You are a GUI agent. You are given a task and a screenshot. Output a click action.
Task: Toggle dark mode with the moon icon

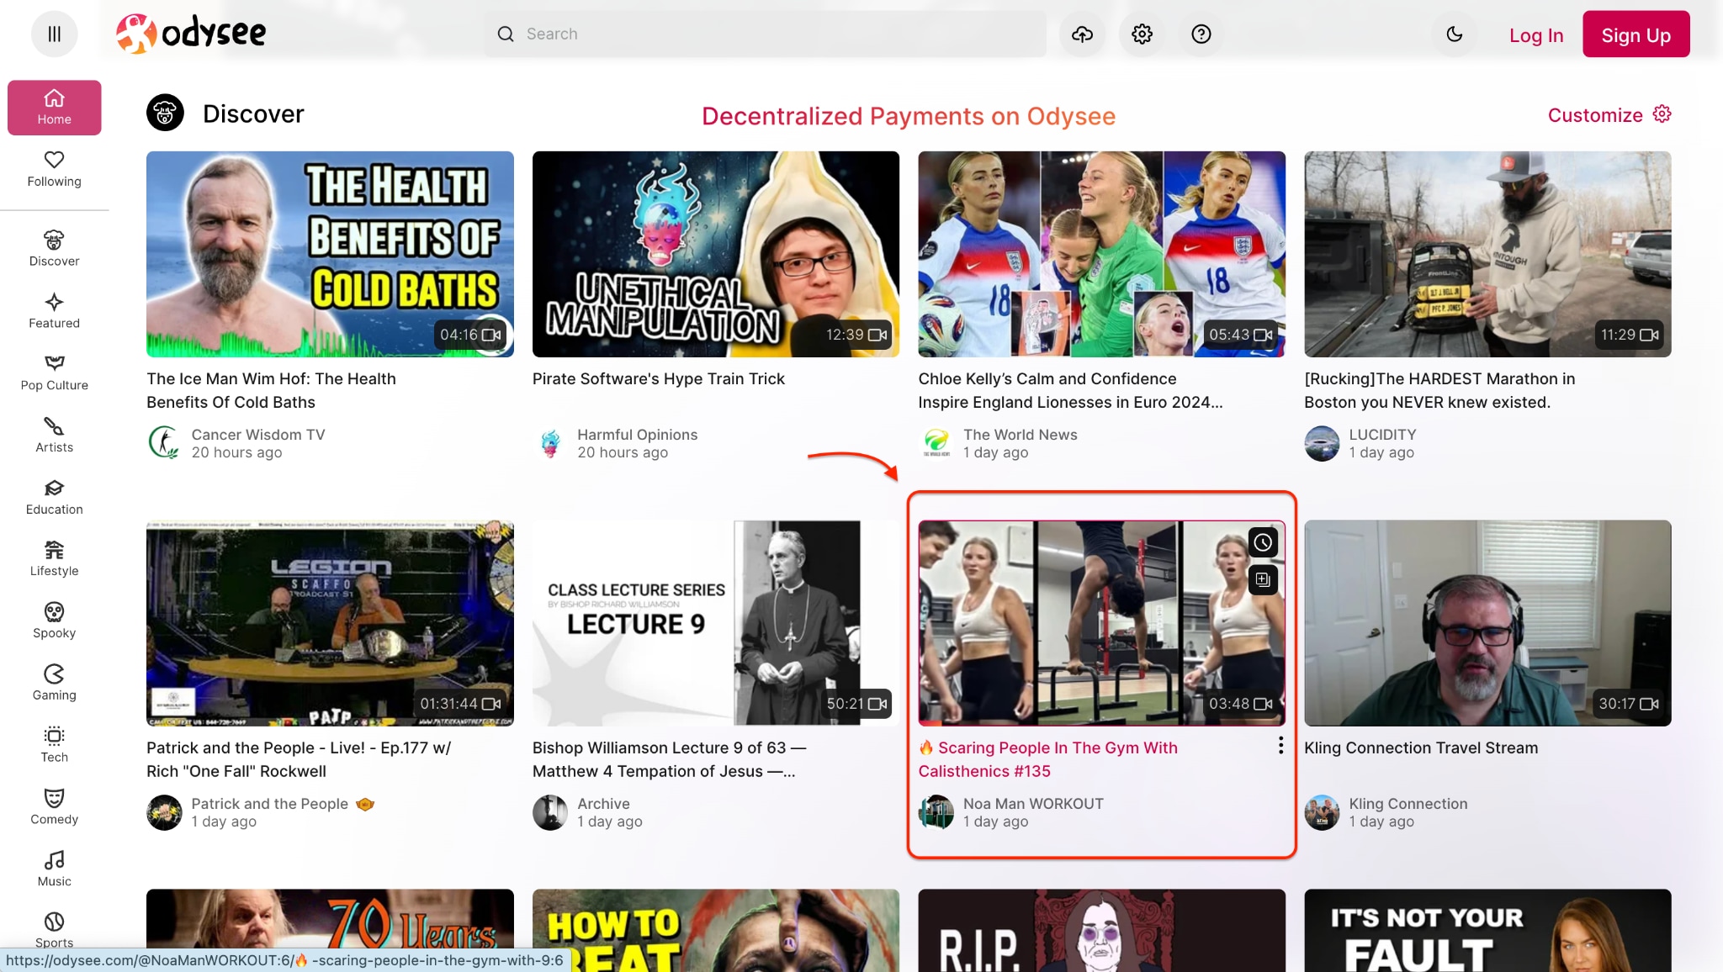1455,34
